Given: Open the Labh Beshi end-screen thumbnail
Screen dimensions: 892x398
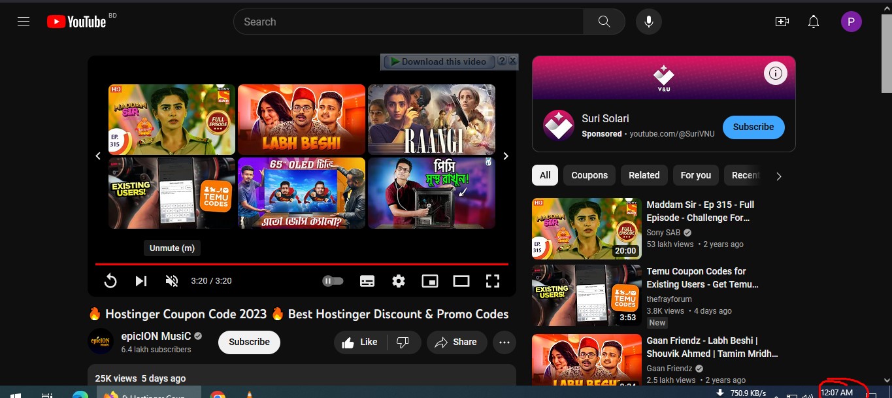Looking at the screenshot, I should click(x=301, y=120).
